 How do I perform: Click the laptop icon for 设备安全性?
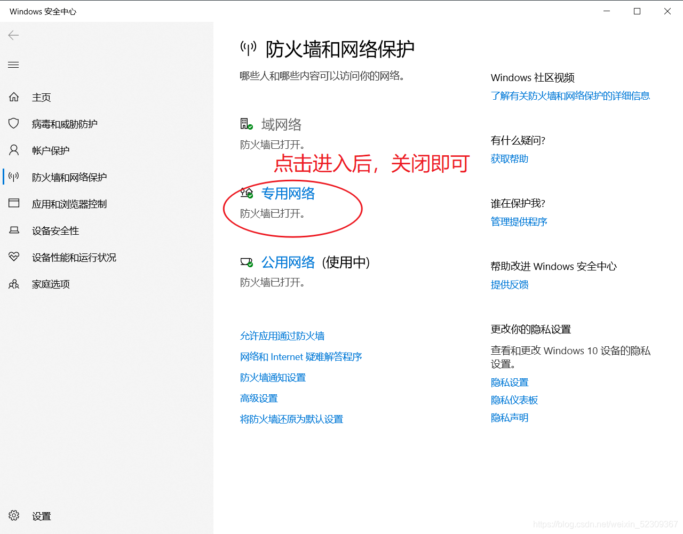[14, 230]
